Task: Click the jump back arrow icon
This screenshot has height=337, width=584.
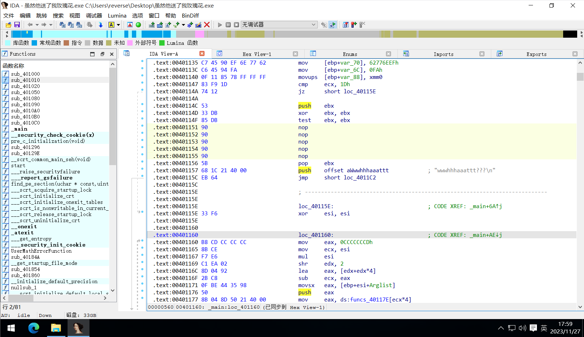Action: click(x=30, y=25)
